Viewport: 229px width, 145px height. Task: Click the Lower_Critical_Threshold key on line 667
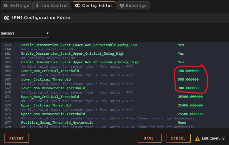(x=46, y=79)
